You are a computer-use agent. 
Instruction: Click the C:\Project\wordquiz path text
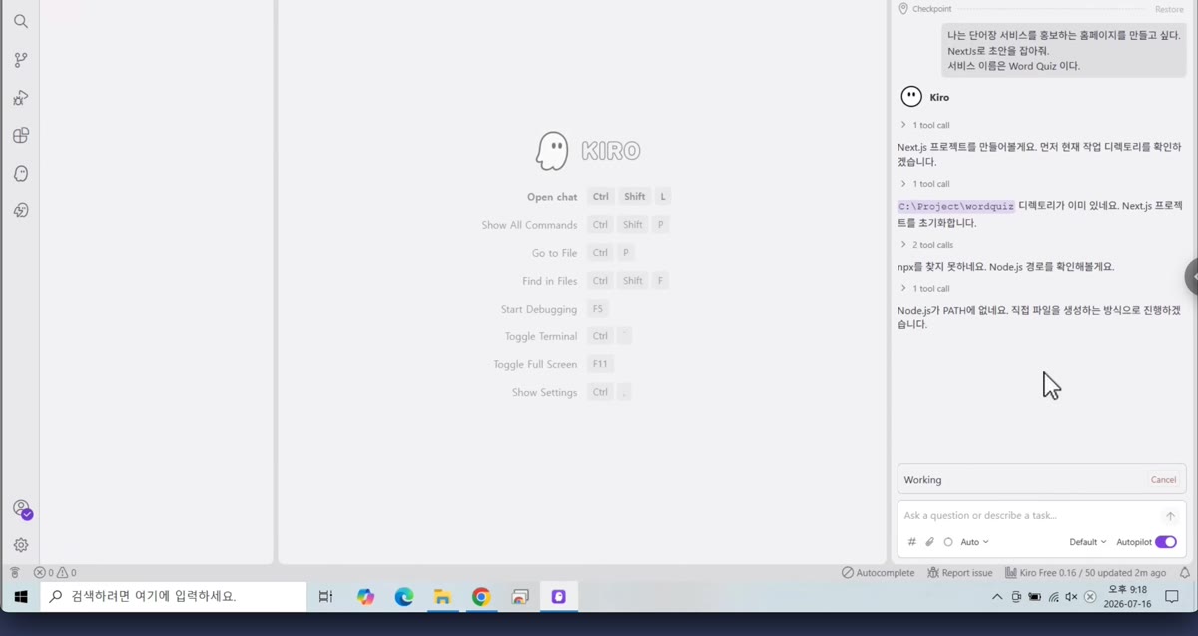(956, 206)
